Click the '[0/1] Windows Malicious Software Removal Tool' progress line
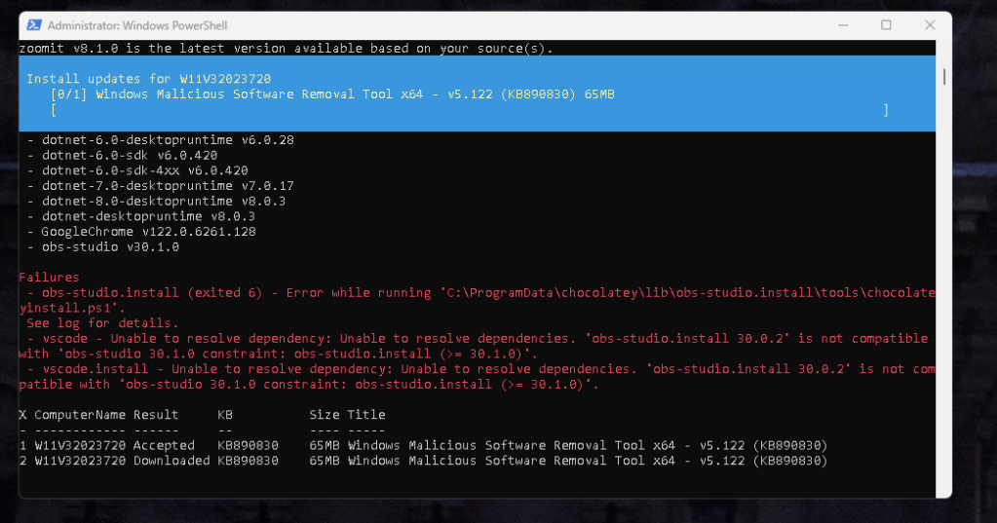This screenshot has width=997, height=523. pyautogui.click(x=332, y=94)
